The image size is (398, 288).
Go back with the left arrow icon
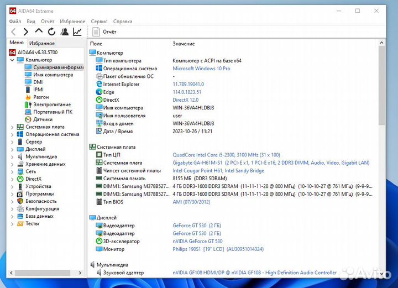14,32
